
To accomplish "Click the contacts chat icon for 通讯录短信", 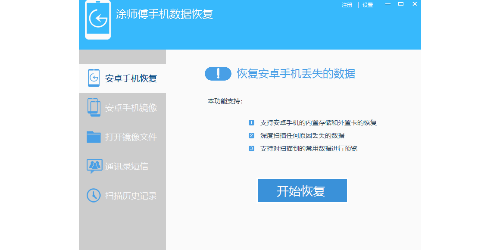I will [x=94, y=166].
